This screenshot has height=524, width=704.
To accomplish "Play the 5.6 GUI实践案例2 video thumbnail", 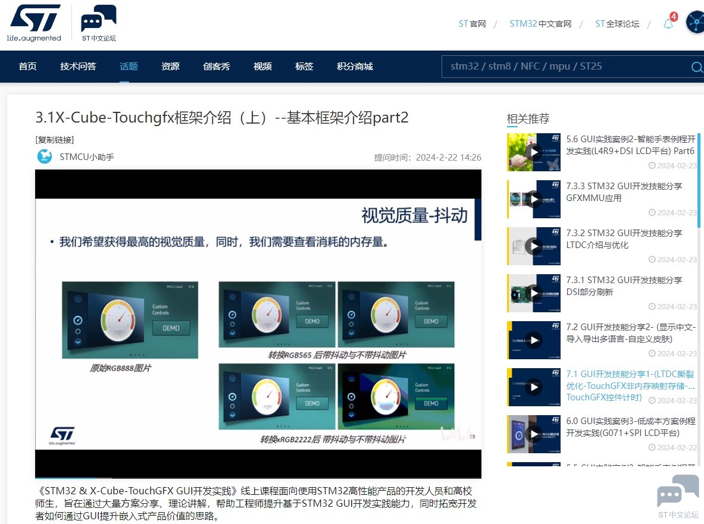I will pos(533,152).
